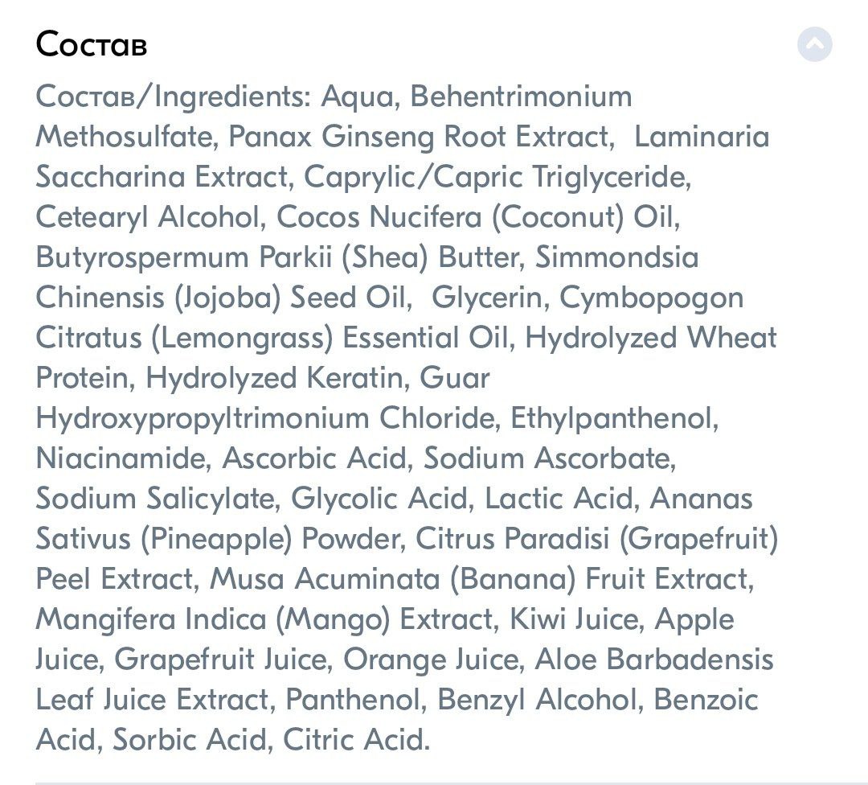Click 'Citric Acid.' at the list's end
Viewport: 868px width, 785px height.
(x=356, y=740)
